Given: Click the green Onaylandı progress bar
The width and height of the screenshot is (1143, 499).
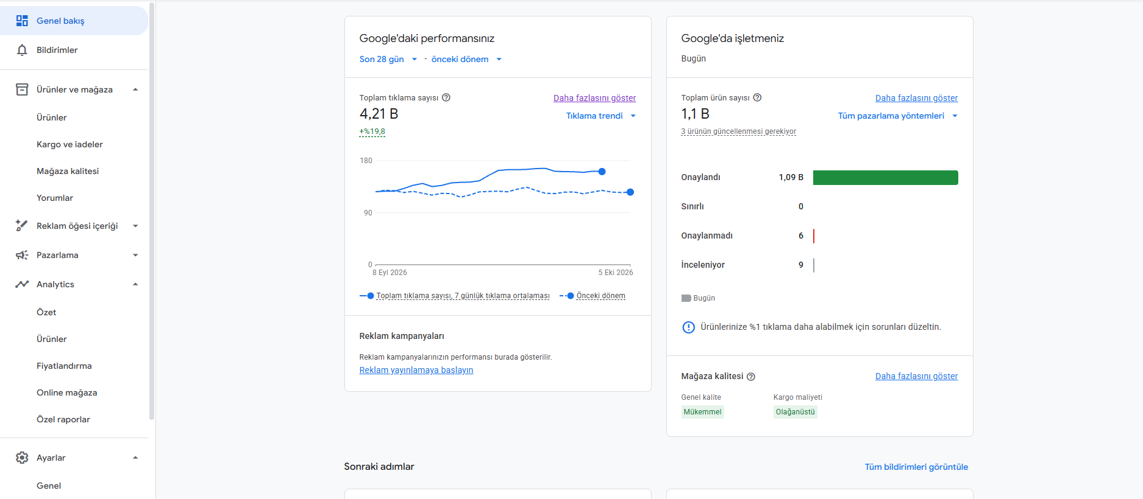Looking at the screenshot, I should (886, 178).
